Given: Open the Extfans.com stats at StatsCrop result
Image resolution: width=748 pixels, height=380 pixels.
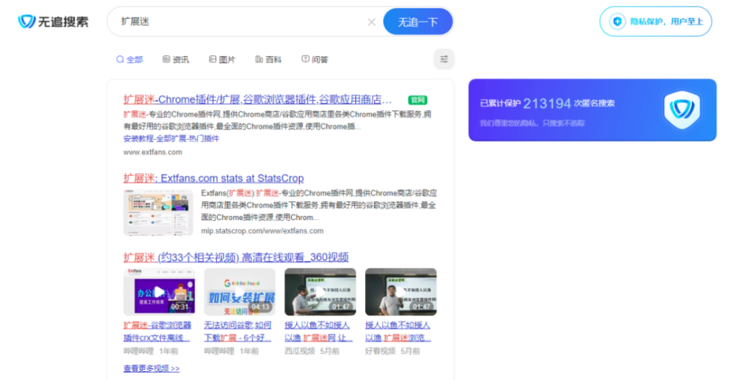Looking at the screenshot, I should point(214,178).
